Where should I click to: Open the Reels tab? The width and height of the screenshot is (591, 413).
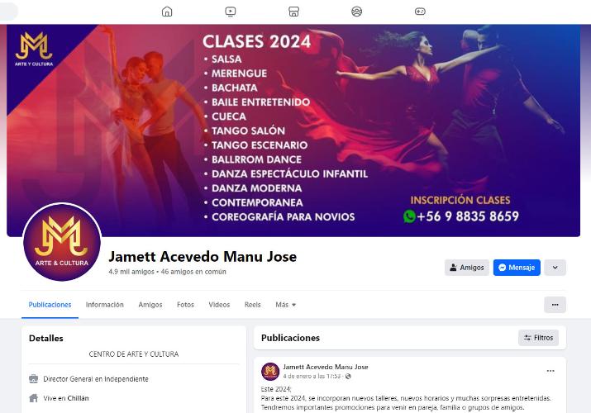253,305
